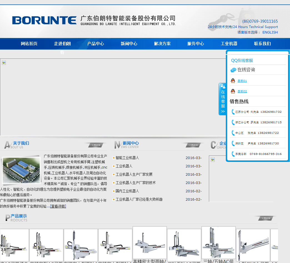Open news item 工业机器人生产厂家的技术
This screenshot has height=263, width=290.
[x=136, y=183]
